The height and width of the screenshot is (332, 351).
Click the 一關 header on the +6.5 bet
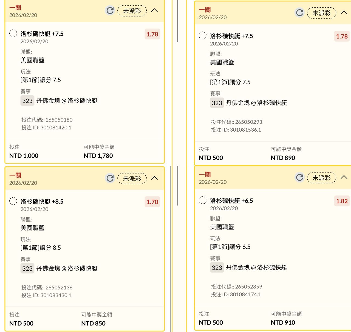(205, 174)
